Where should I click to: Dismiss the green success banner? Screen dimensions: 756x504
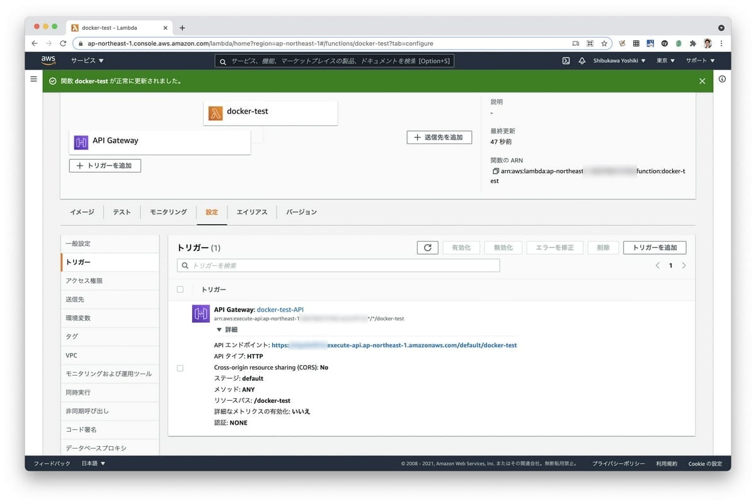click(702, 81)
